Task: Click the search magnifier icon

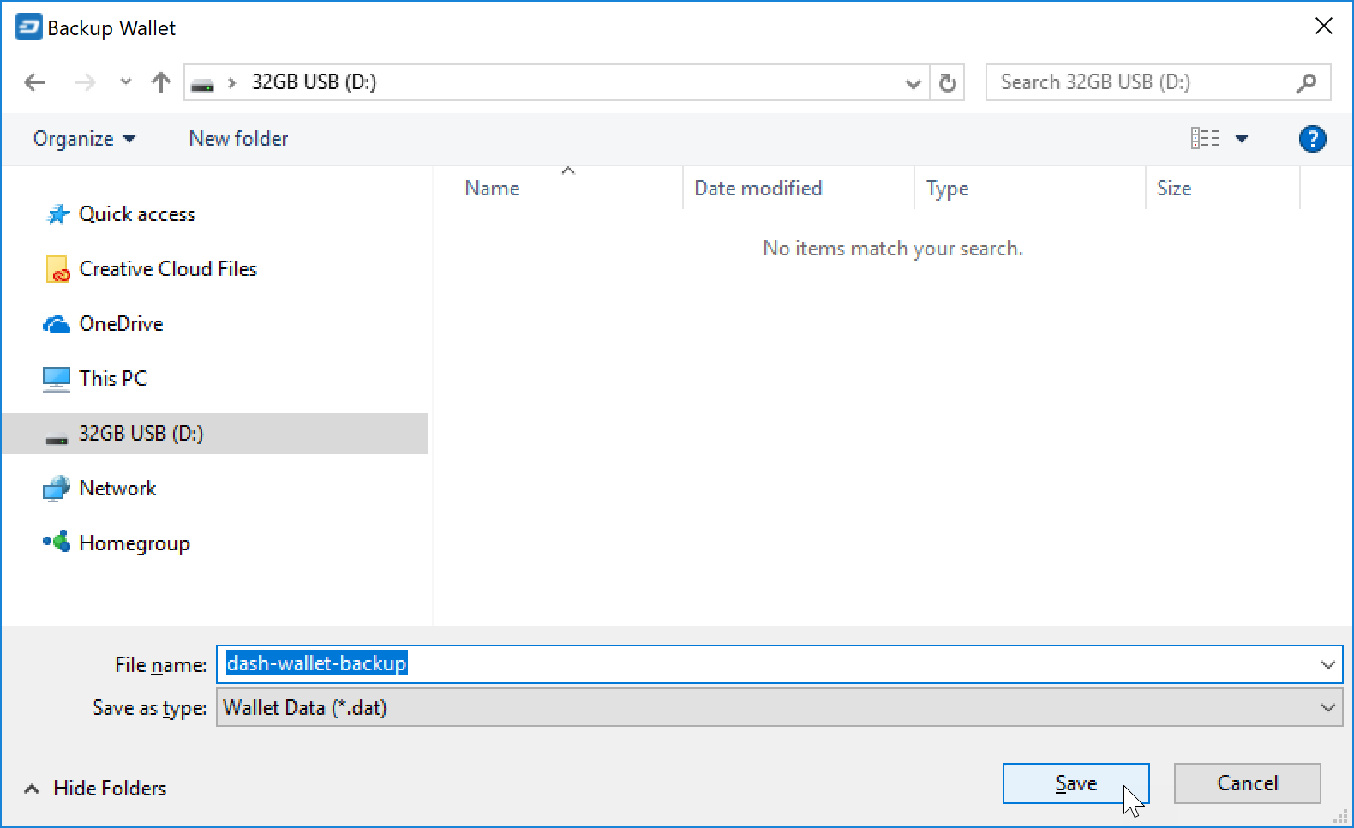Action: (x=1307, y=82)
